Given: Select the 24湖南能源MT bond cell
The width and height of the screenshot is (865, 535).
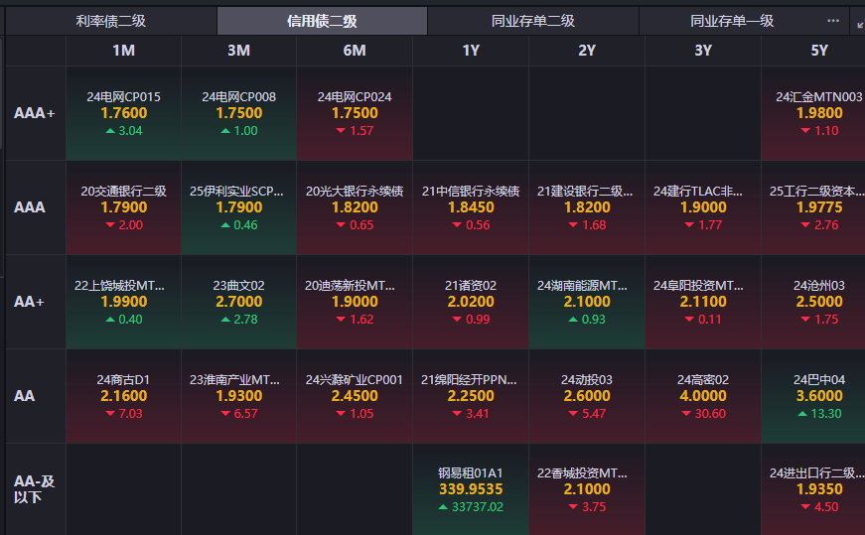Looking at the screenshot, I should point(587,303).
